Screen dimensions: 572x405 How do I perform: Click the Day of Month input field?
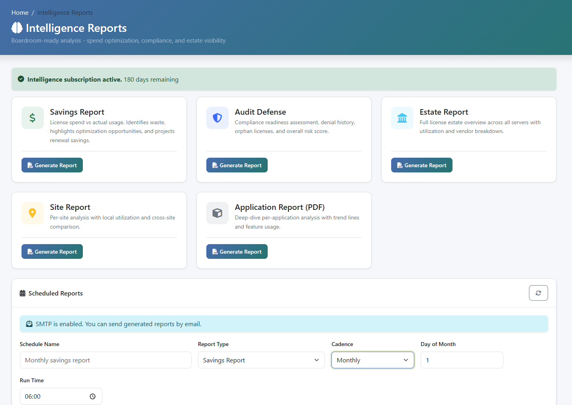pyautogui.click(x=462, y=360)
